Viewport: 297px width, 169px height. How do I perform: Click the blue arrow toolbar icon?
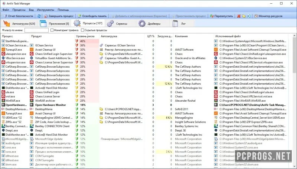point(249,16)
